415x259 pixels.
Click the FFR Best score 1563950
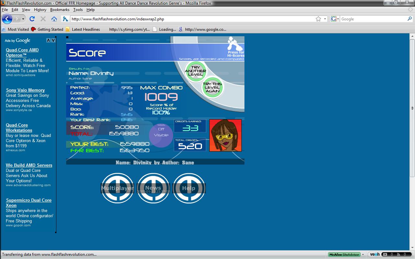click(134, 151)
